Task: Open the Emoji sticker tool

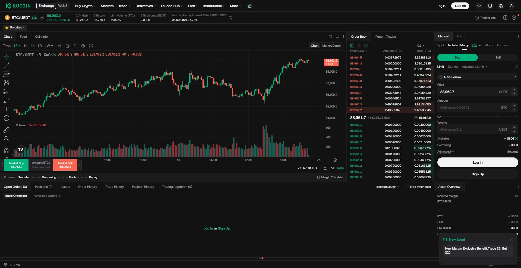Action: [6, 118]
